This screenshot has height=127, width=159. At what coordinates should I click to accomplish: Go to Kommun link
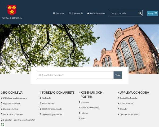point(85,102)
